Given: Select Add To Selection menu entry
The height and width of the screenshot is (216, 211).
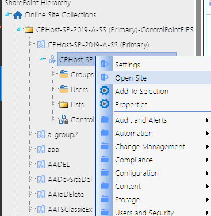Looking at the screenshot, I should 154,91.
